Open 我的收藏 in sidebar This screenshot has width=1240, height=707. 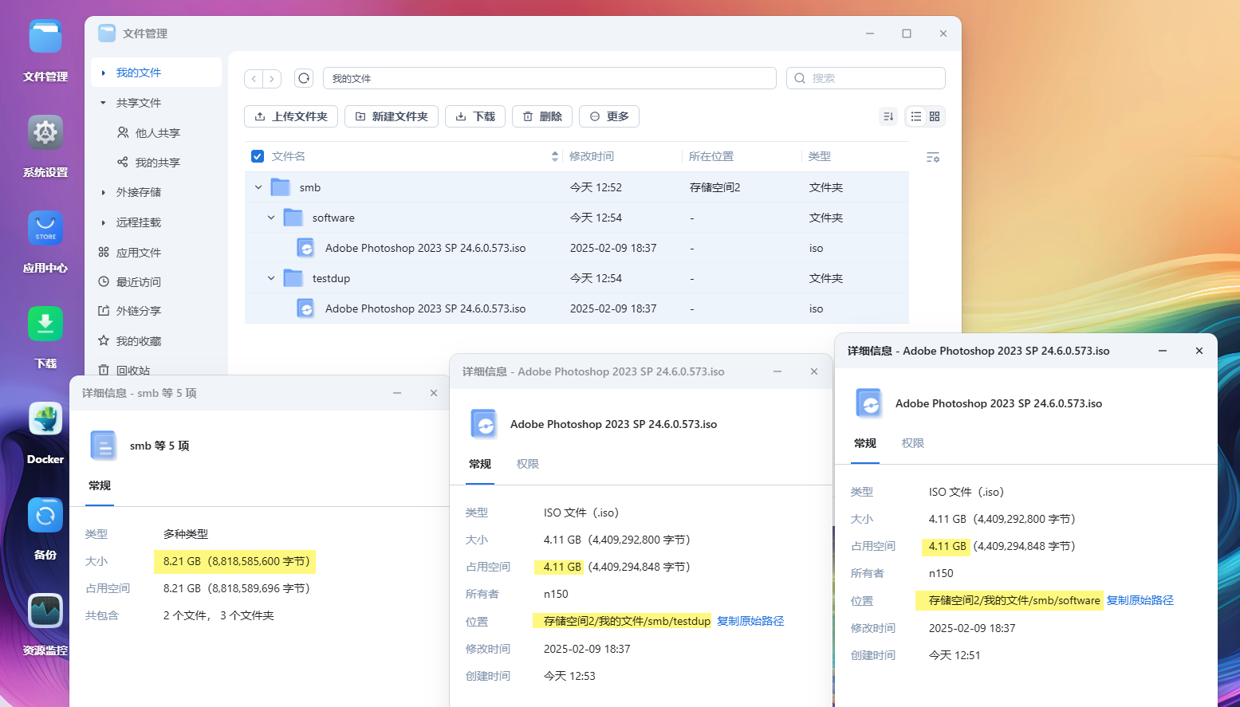click(x=139, y=341)
